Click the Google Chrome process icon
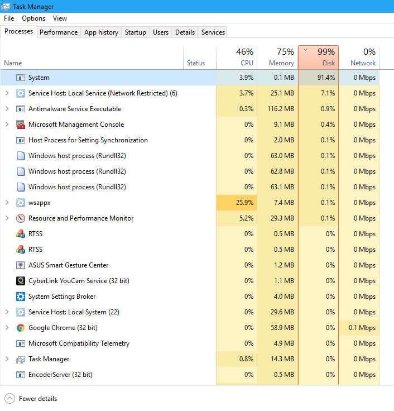The height and width of the screenshot is (411, 394). [21, 328]
